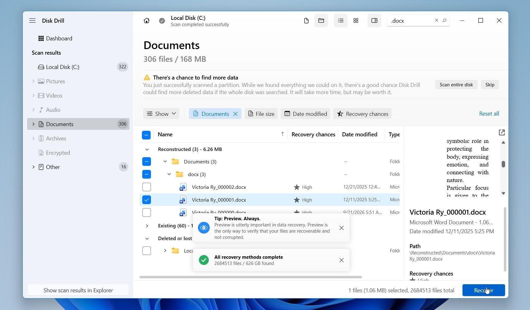This screenshot has height=310, width=530.
Task: Expand the Existing (60) group
Action: pyautogui.click(x=147, y=226)
